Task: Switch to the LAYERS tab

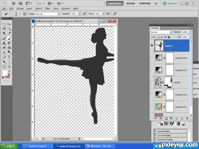Action: pyautogui.click(x=155, y=28)
